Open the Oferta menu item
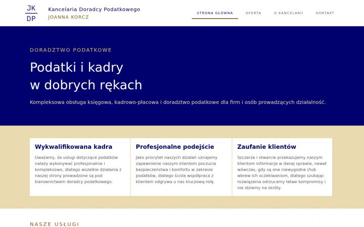 [x=253, y=13]
